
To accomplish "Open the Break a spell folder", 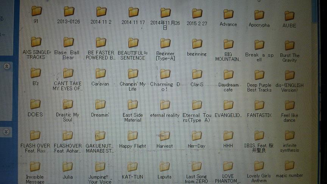I will point(259,45).
